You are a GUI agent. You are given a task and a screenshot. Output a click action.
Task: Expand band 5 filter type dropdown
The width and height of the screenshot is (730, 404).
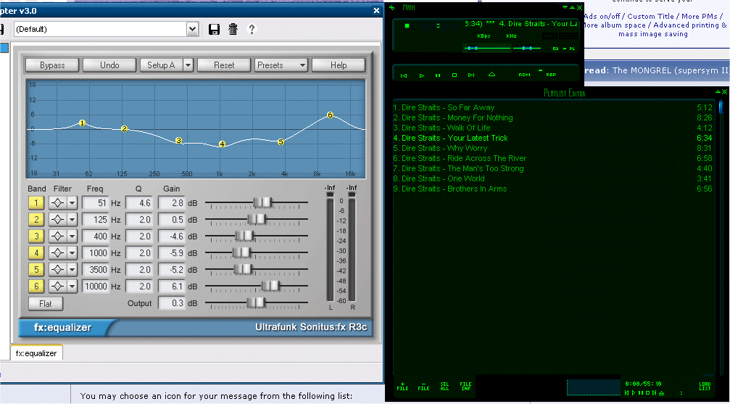(x=72, y=269)
